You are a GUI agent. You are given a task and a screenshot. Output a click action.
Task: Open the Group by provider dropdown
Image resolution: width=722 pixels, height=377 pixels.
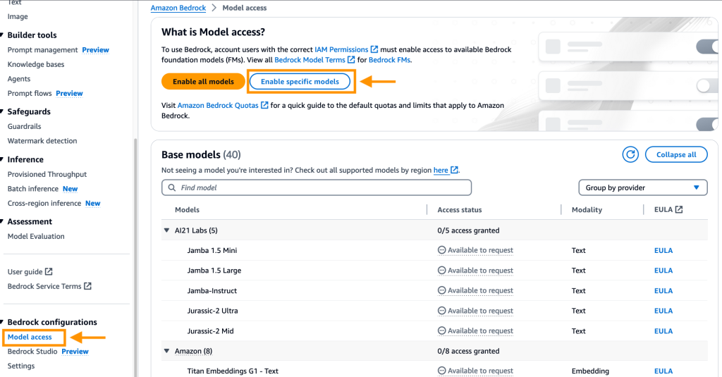pos(642,188)
